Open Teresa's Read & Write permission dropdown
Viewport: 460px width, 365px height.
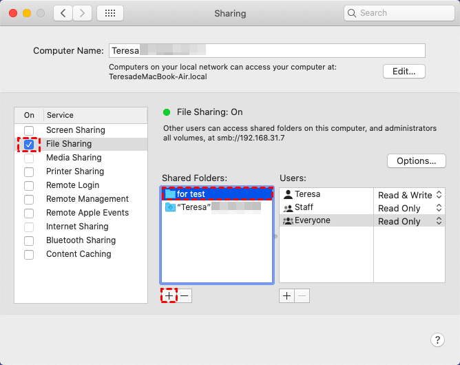(409, 195)
